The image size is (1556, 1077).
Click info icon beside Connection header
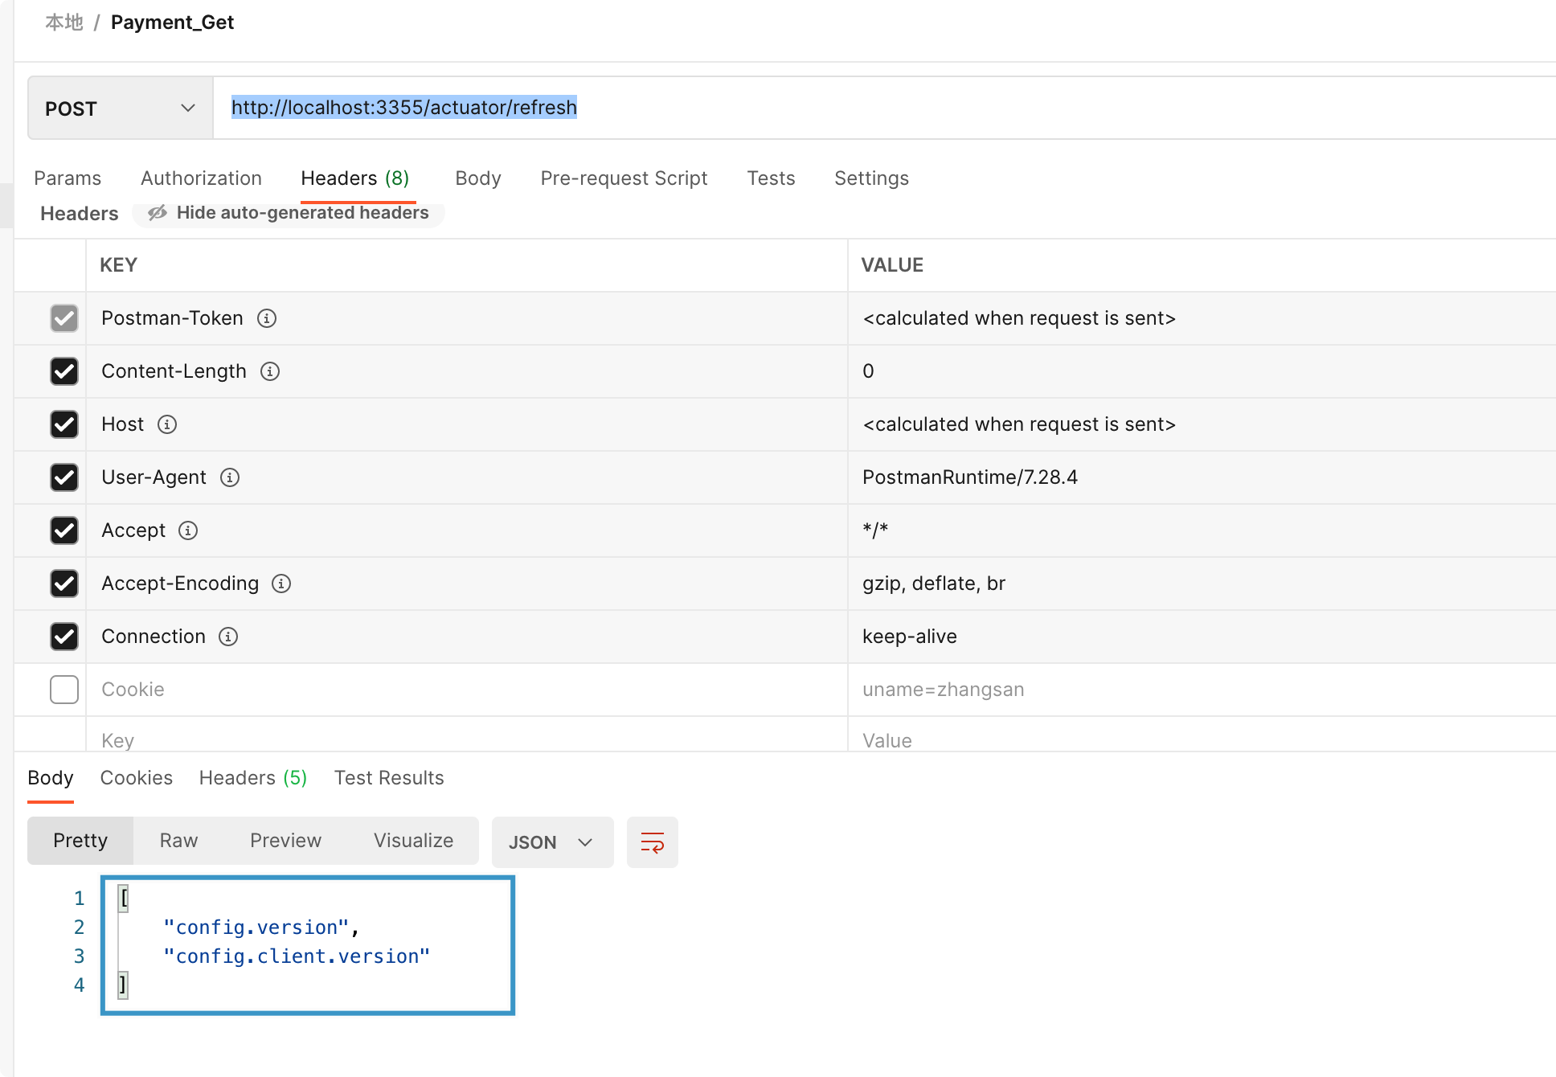click(x=228, y=637)
